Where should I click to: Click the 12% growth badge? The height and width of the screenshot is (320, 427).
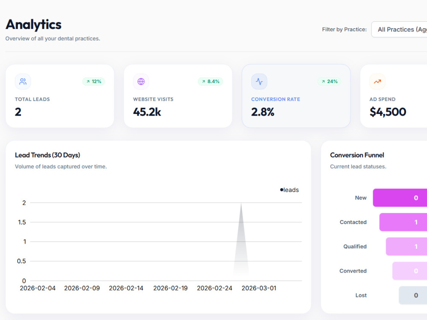[x=94, y=81]
